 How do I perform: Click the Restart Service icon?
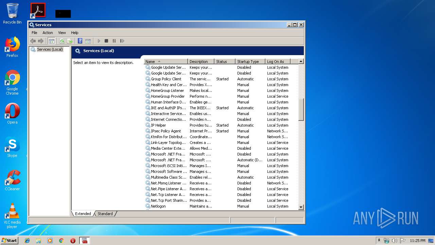122,41
